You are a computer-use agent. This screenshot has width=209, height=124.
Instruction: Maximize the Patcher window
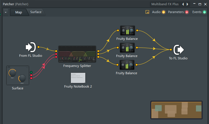coord(200,4)
